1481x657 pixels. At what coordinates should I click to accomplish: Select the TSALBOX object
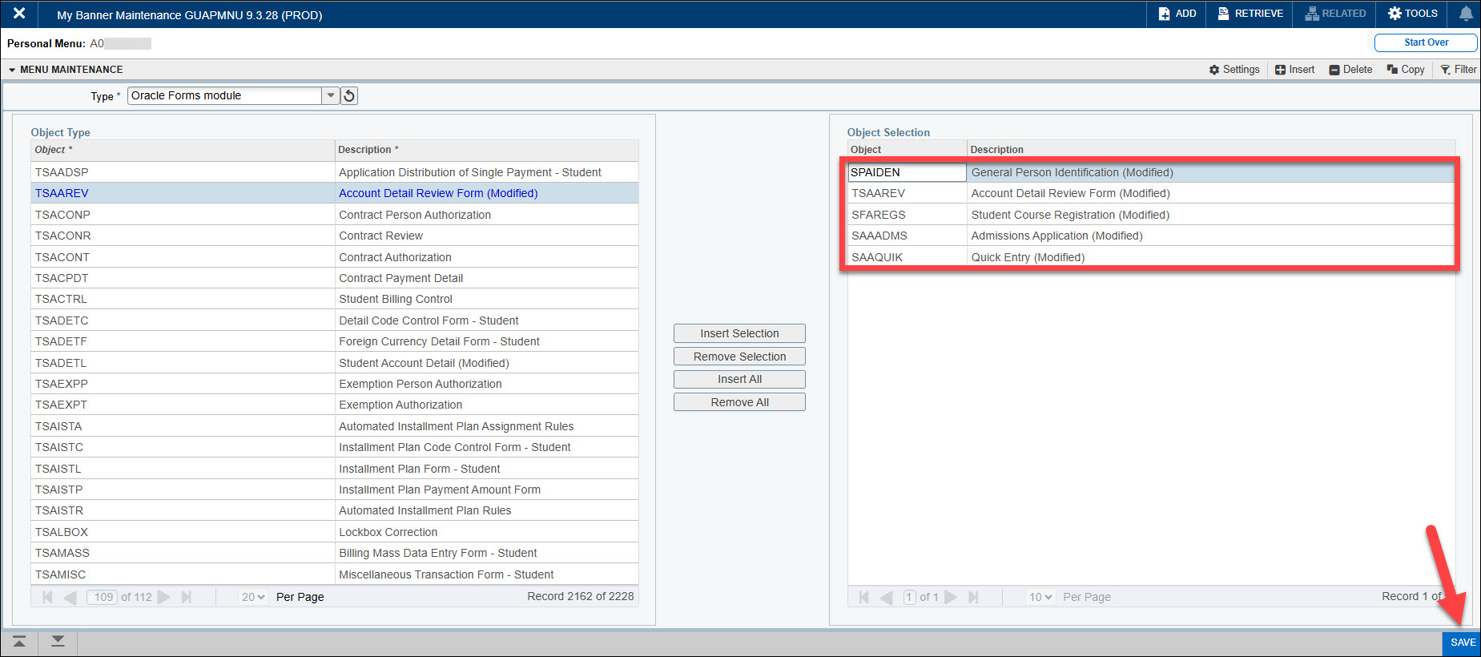tap(62, 532)
